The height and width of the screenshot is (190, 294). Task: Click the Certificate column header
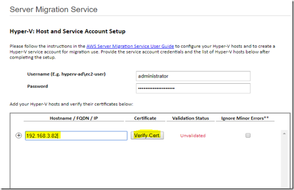[x=145, y=118]
